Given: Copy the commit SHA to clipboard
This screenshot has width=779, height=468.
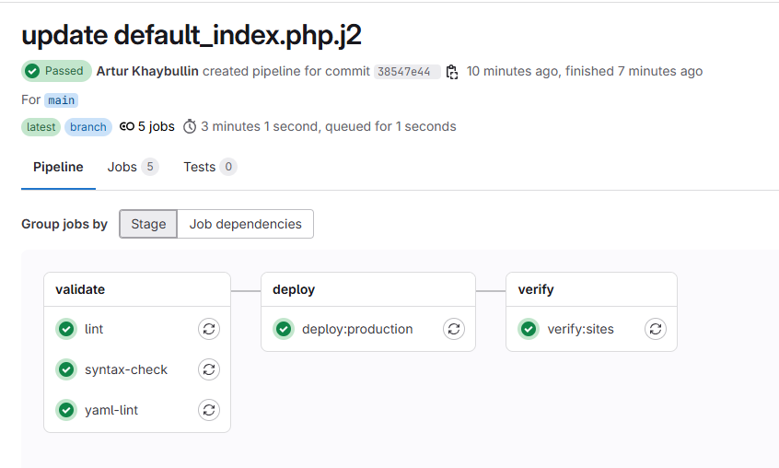Looking at the screenshot, I should pyautogui.click(x=452, y=72).
